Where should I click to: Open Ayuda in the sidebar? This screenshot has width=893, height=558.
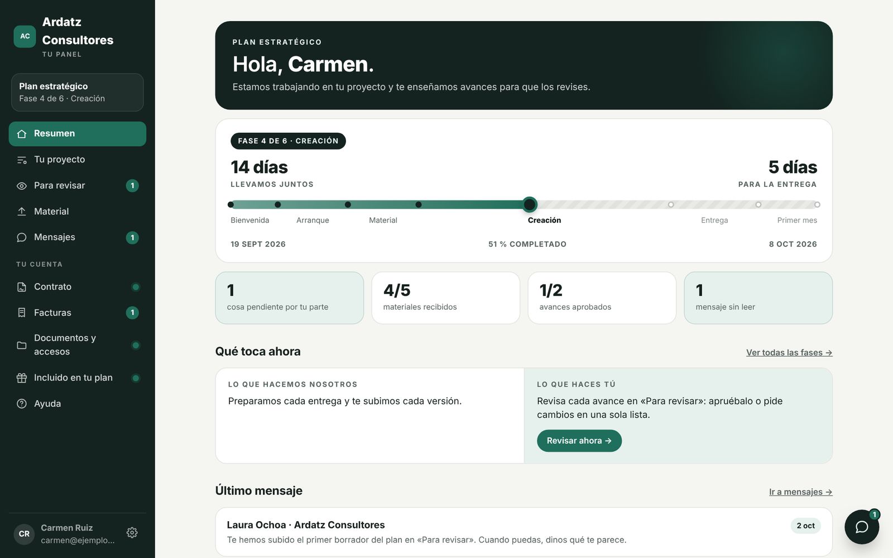coord(78,403)
